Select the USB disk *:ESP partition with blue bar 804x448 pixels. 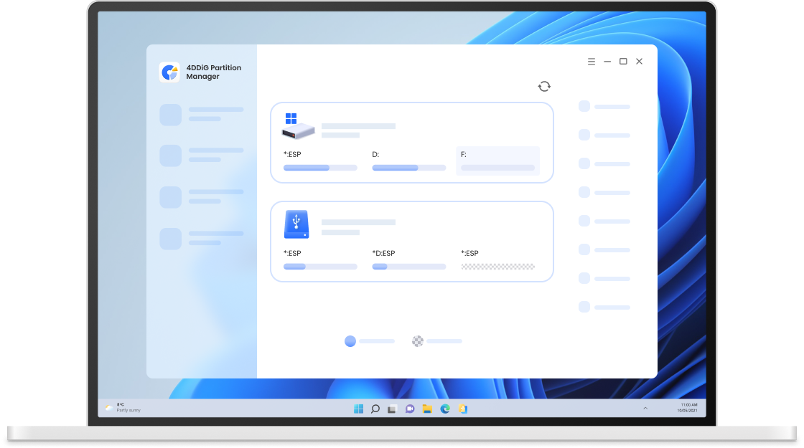click(320, 259)
